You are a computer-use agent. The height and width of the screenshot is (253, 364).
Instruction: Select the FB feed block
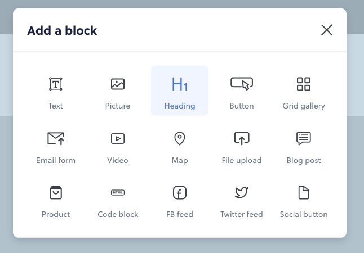180,200
